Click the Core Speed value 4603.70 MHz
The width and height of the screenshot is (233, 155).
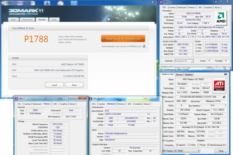(183, 44)
